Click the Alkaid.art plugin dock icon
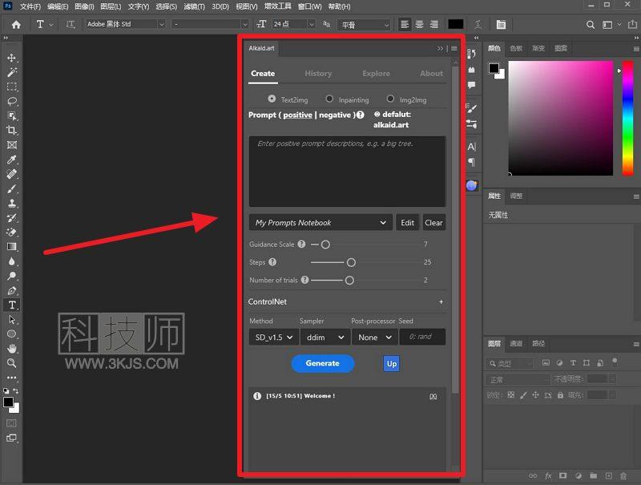Screen dimensions: 641x485 tap(471, 186)
